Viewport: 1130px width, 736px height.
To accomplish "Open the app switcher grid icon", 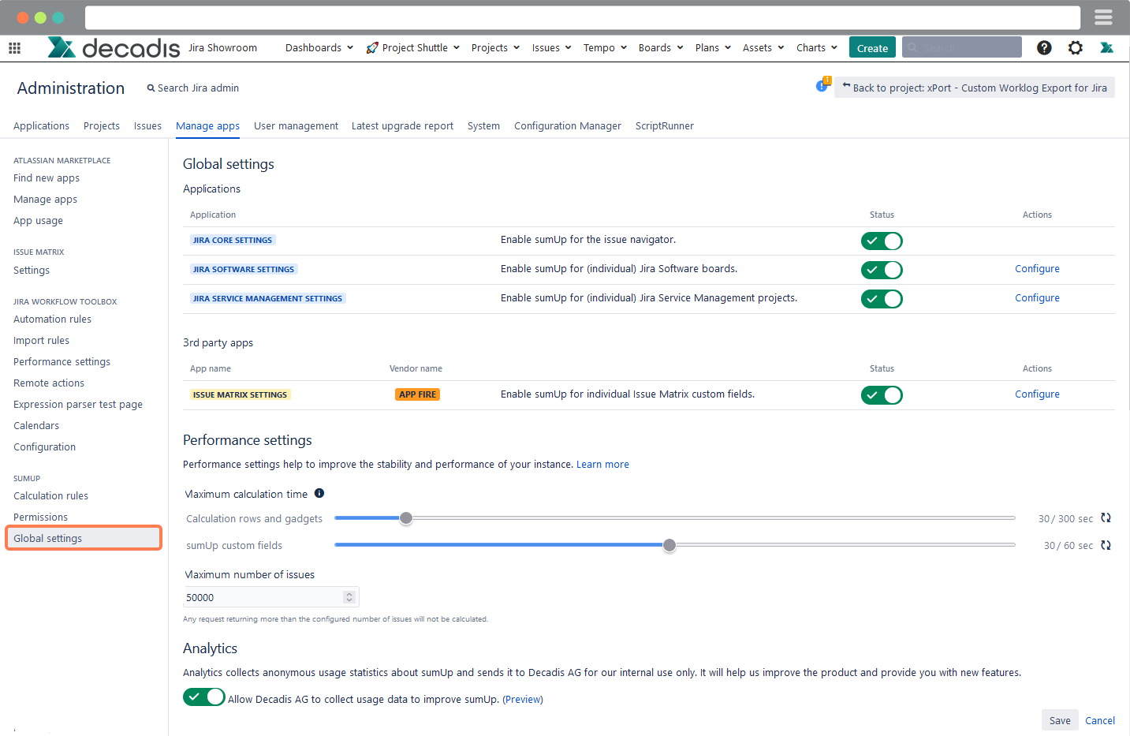I will [14, 48].
